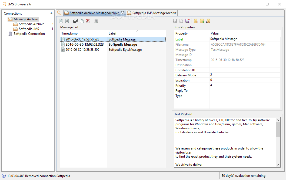The width and height of the screenshot is (286, 180).
Task: Click the Reply To value cell
Action: coord(245,90)
